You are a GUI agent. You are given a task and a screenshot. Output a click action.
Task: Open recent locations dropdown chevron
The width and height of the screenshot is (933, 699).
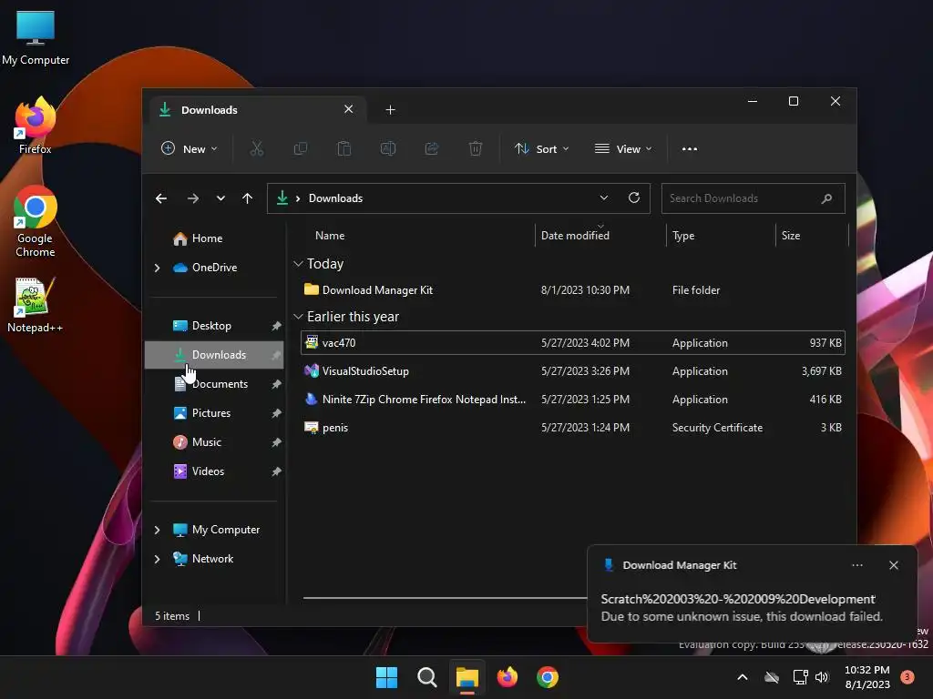click(220, 198)
